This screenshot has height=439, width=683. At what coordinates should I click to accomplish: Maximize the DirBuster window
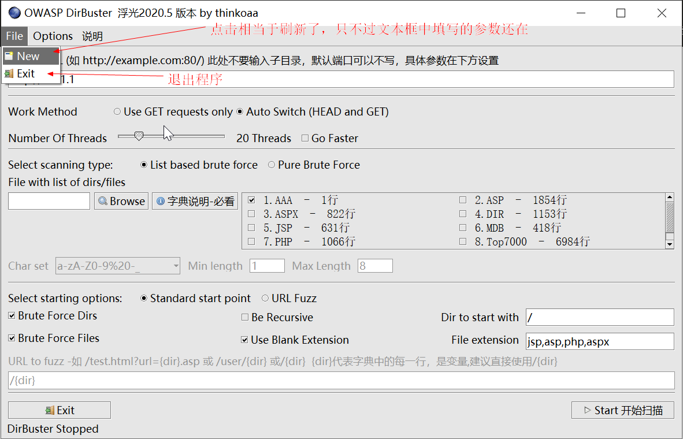tap(621, 13)
